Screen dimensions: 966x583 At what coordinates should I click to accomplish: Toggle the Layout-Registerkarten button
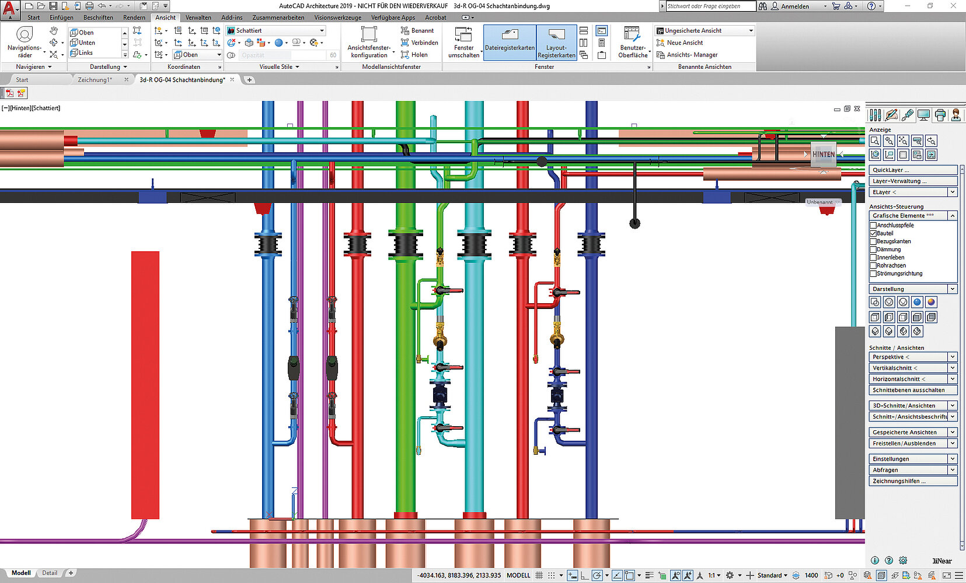pos(556,41)
